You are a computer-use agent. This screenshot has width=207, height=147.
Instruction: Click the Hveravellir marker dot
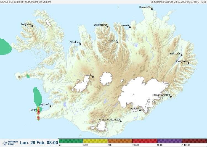pyautogui.click(x=93, y=77)
